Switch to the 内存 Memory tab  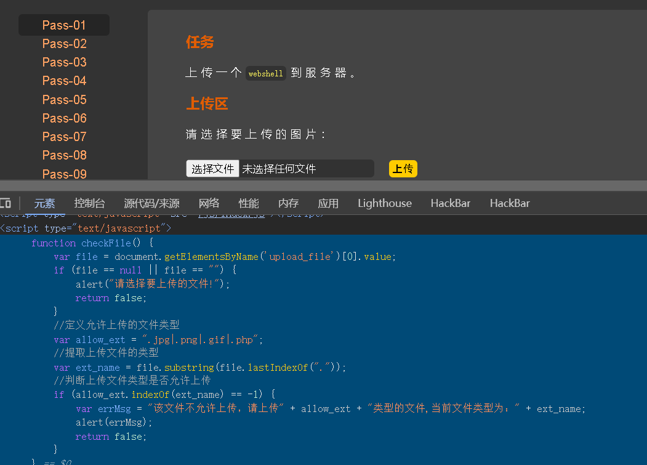coord(288,203)
